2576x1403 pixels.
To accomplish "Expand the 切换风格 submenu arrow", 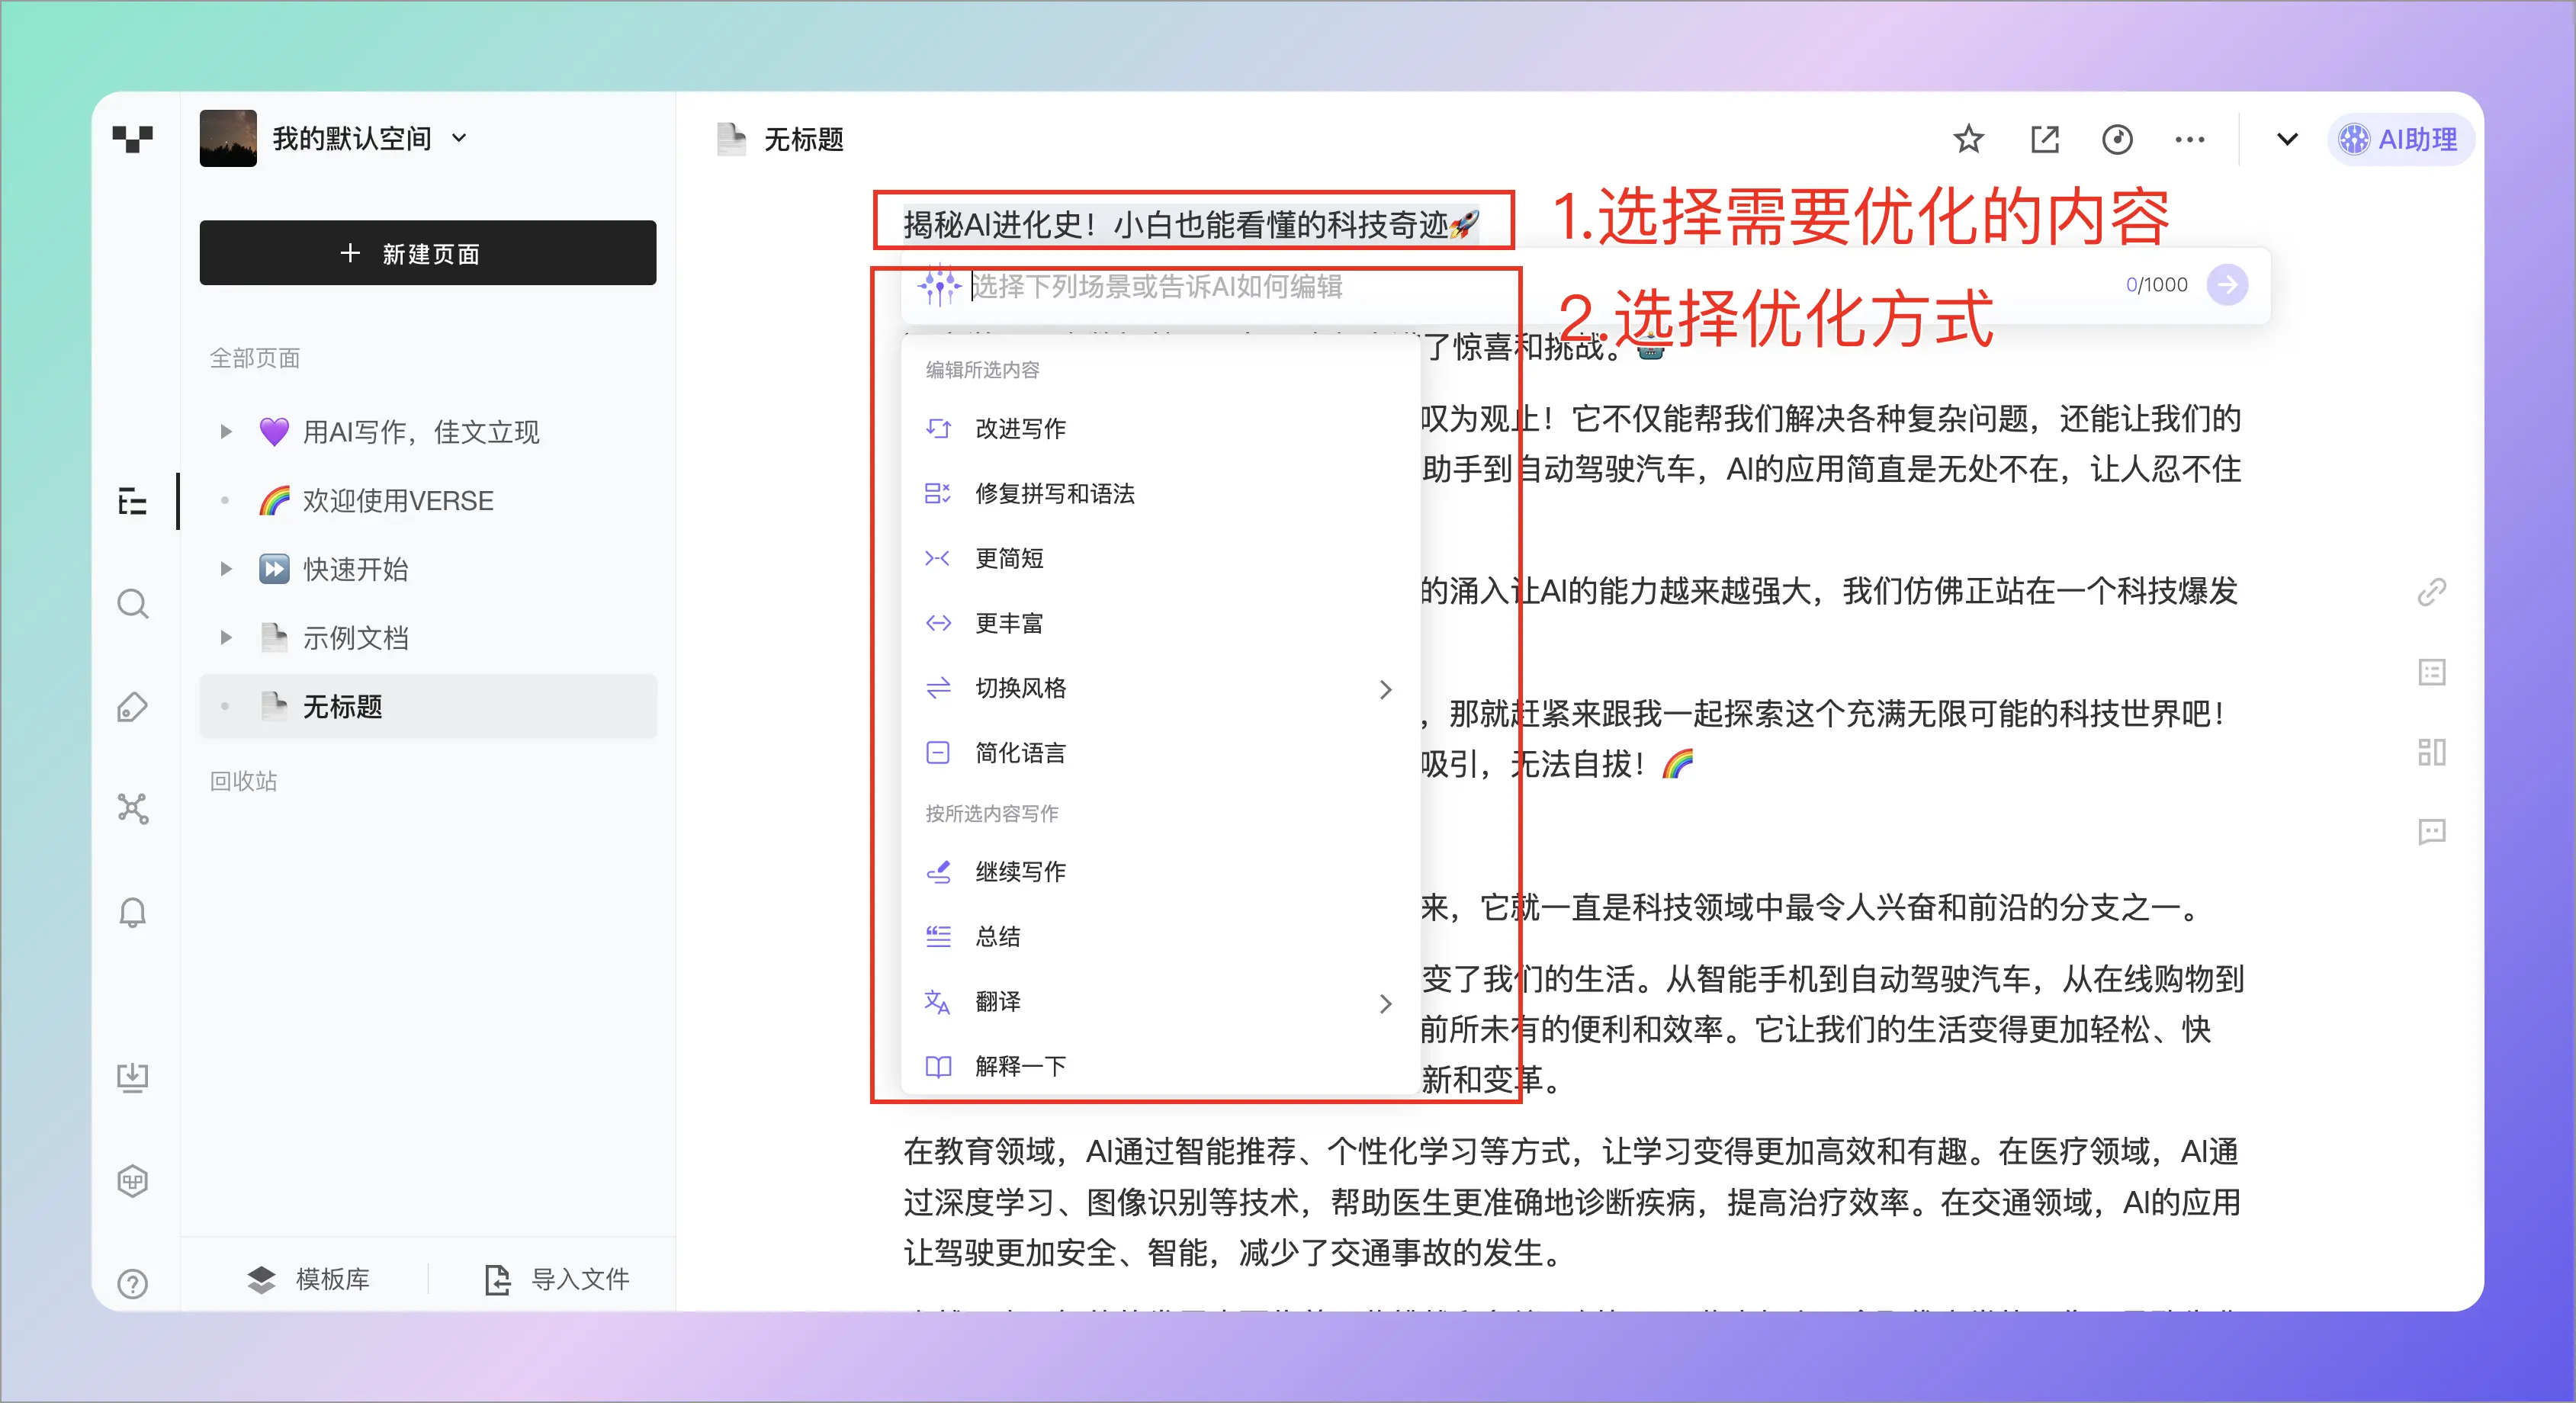I will [x=1385, y=689].
